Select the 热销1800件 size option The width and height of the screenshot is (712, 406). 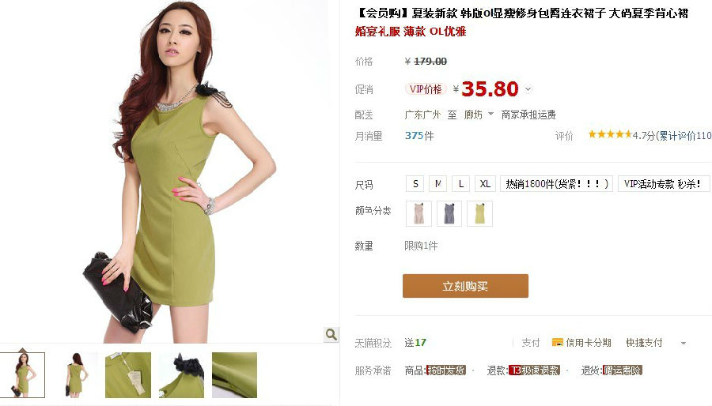pyautogui.click(x=557, y=183)
